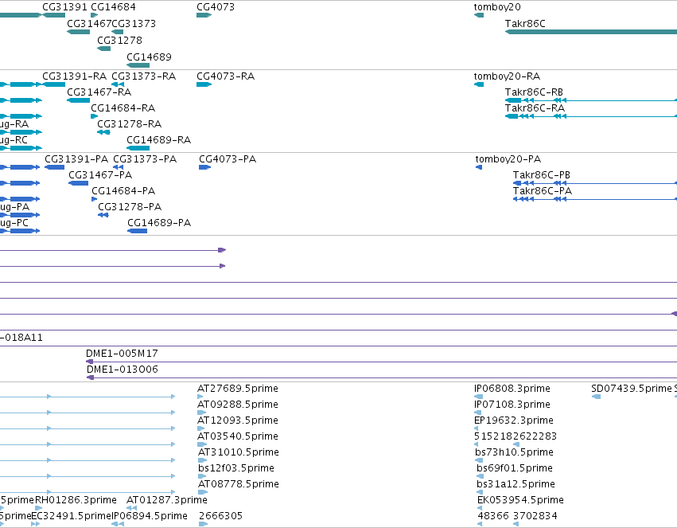Click the CG14684 gene label
The width and height of the screenshot is (677, 528).
(x=113, y=7)
